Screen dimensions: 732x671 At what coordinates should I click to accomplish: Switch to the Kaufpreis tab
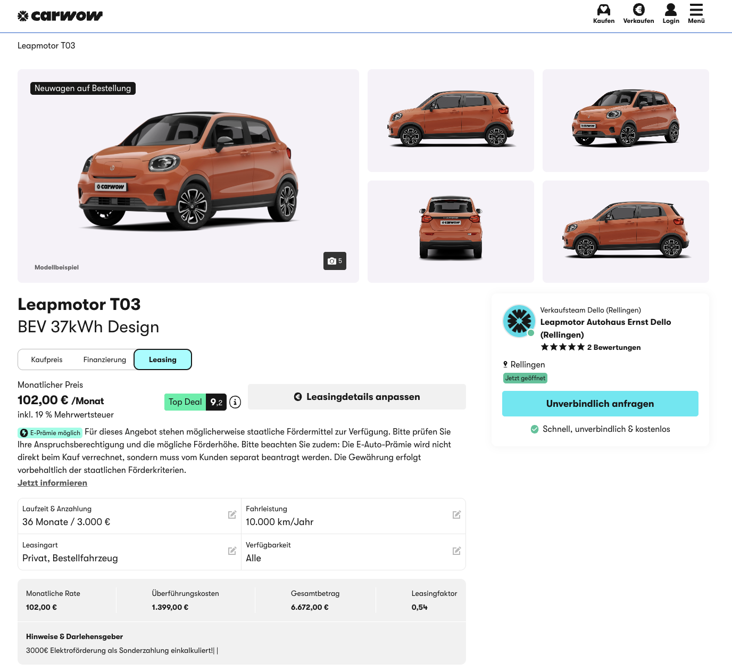(47, 359)
